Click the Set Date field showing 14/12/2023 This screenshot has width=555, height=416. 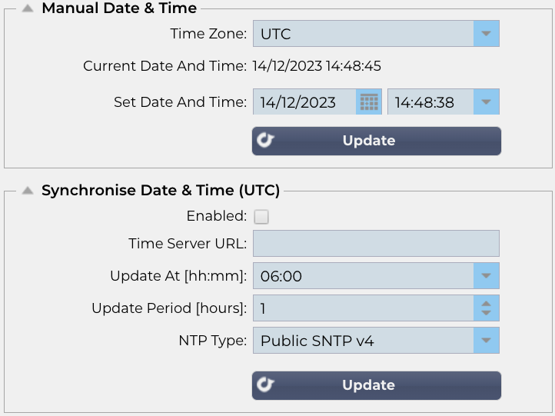[305, 102]
